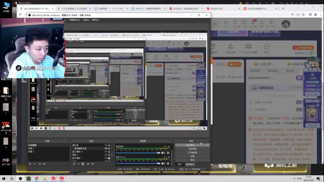Move scene down with the down arrow in scenes panel

[x=44, y=164]
